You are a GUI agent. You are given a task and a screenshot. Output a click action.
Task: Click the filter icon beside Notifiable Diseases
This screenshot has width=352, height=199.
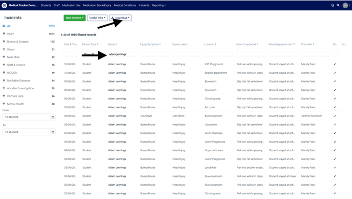tap(4, 81)
